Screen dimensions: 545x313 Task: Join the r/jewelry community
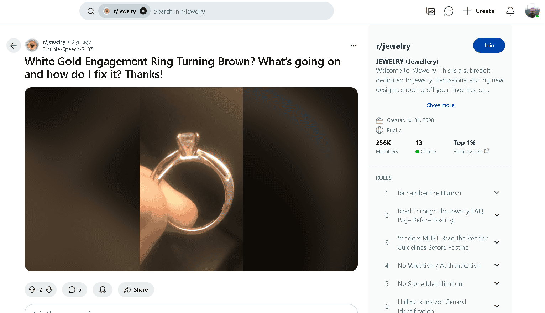pos(489,46)
